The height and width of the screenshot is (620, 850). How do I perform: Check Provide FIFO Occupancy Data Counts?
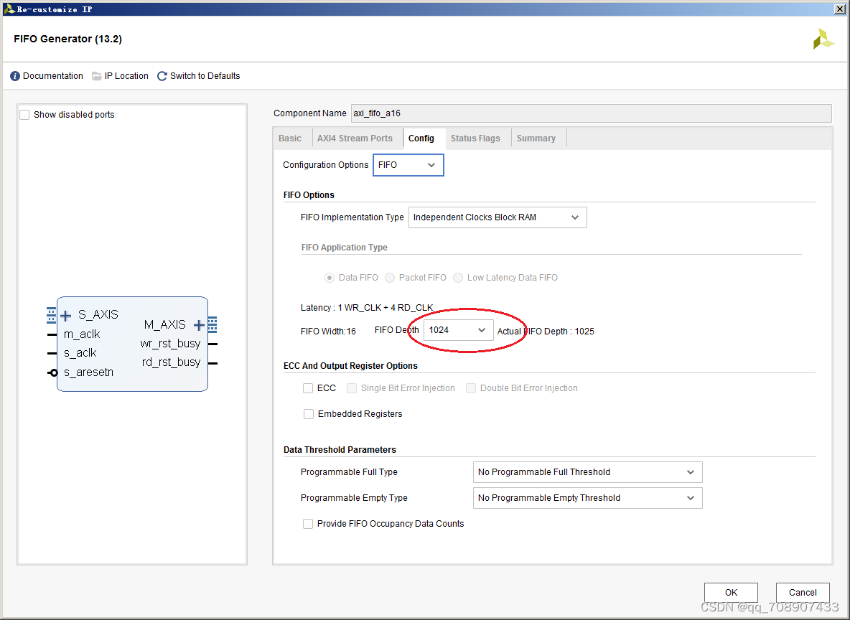(308, 524)
